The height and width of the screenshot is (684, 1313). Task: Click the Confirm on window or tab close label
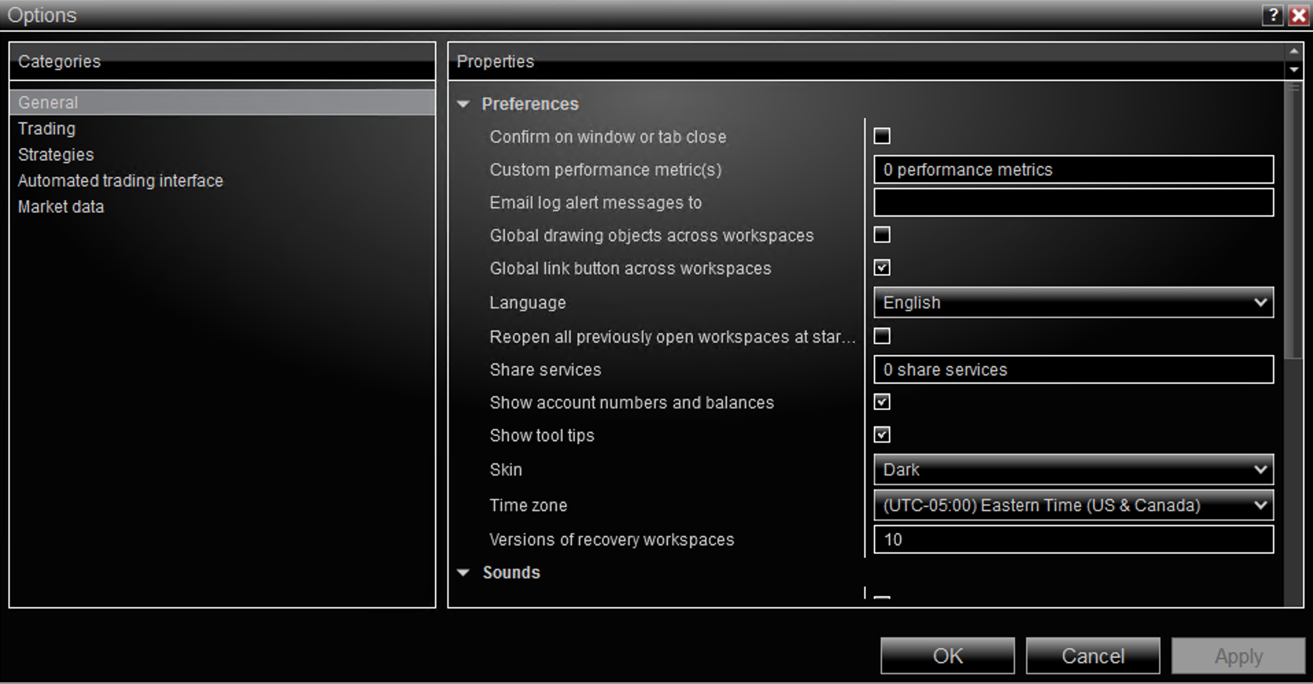click(608, 136)
